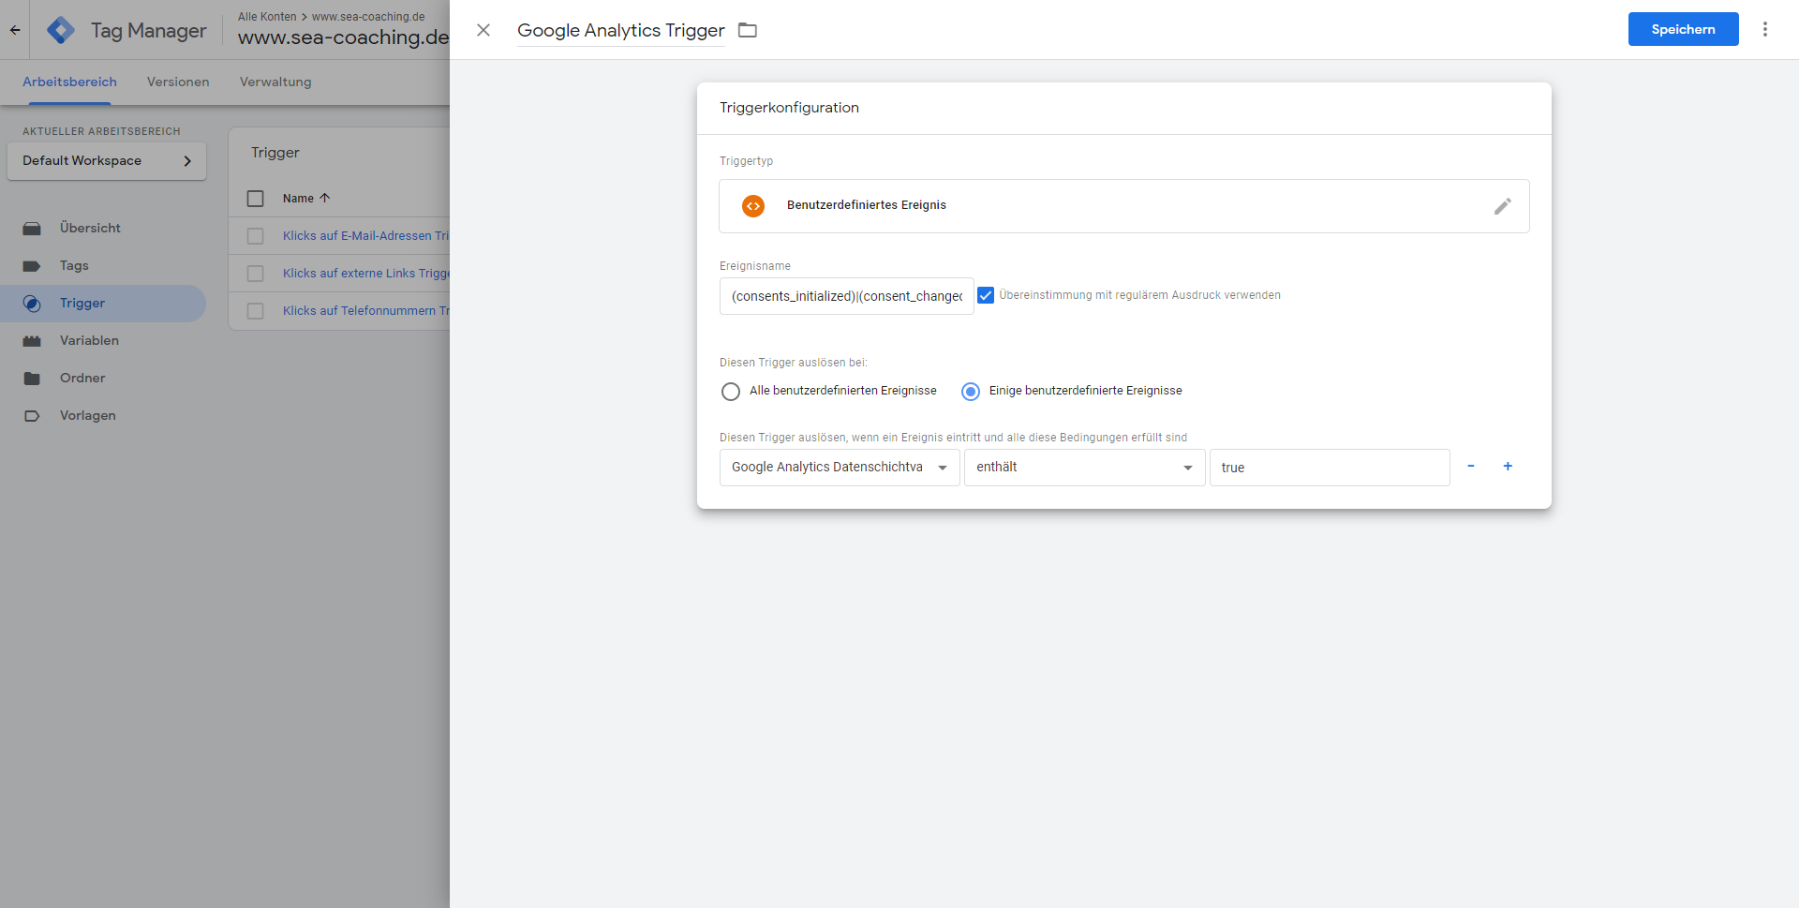The width and height of the screenshot is (1799, 908).
Task: Open Vorlagen in the sidebar
Action: [x=88, y=416]
